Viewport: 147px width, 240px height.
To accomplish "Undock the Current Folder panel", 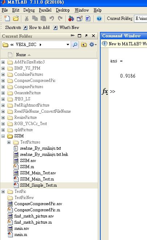I will 86,36.
